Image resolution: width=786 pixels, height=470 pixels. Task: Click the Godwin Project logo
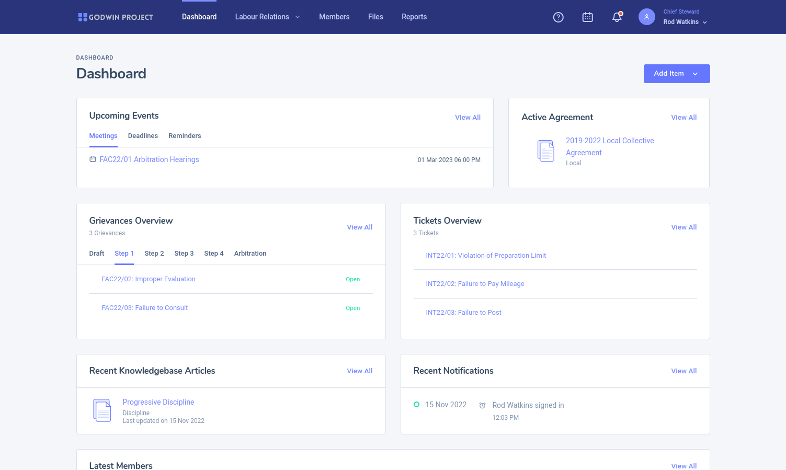click(116, 17)
